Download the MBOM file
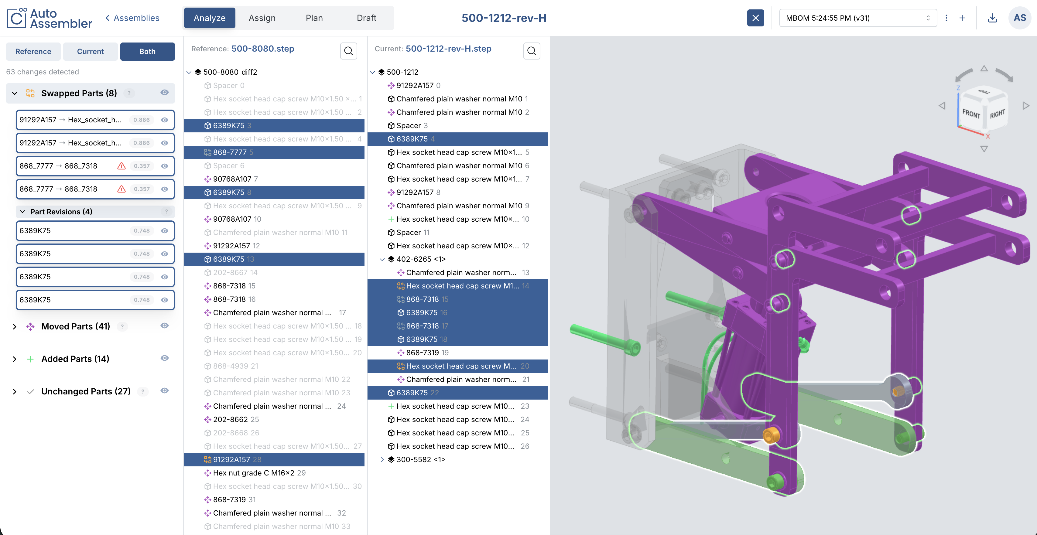Viewport: 1037px width, 535px height. [x=992, y=18]
